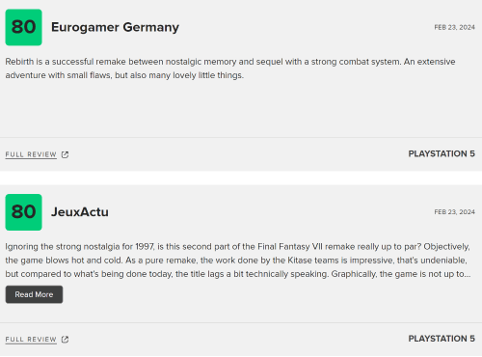The width and height of the screenshot is (482, 357).
Task: Click the white gap separating the two review cards
Action: [241, 178]
